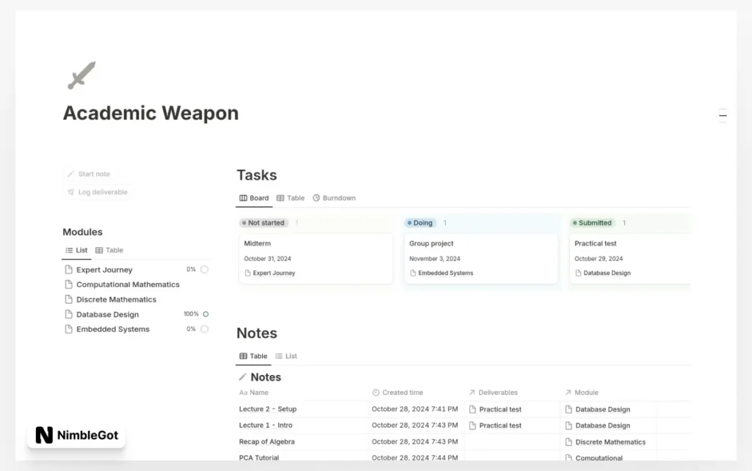
Task: Click the Log deliverable button
Action: pyautogui.click(x=98, y=192)
